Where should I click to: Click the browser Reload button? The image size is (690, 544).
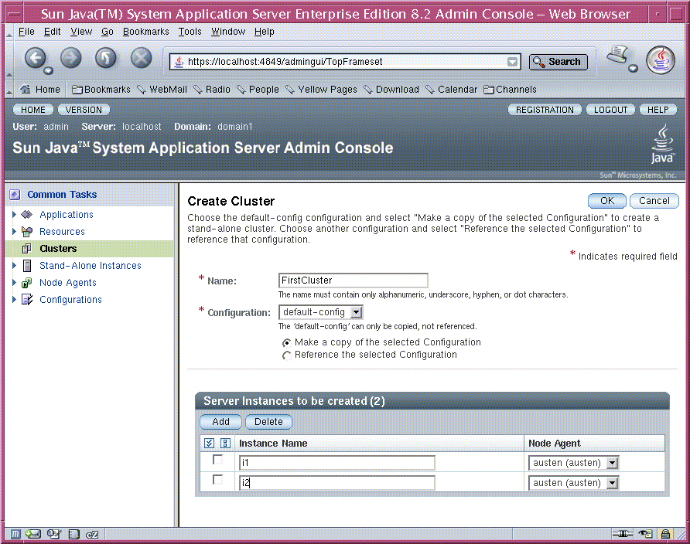point(106,58)
